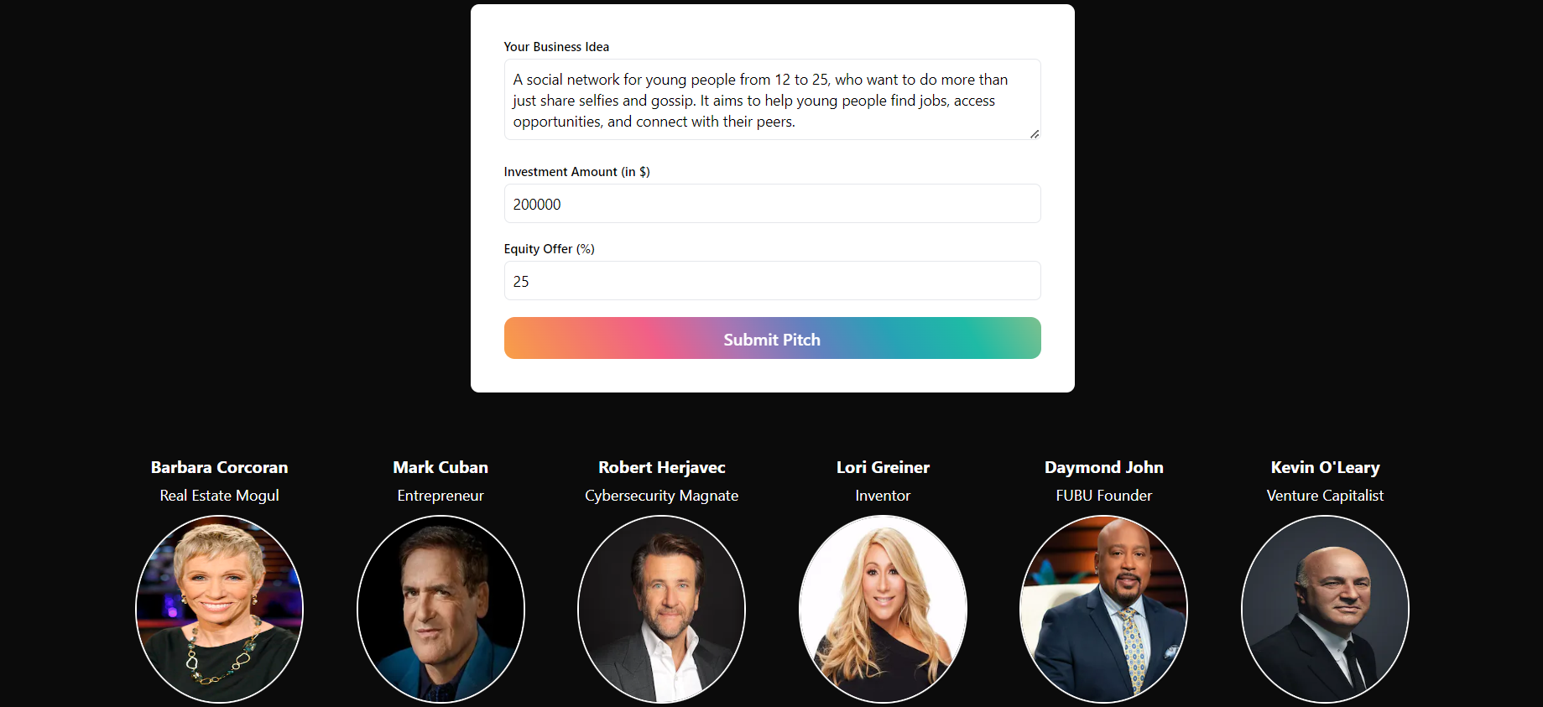Click the Mark Cuban name heading
The width and height of the screenshot is (1543, 707).
coord(440,467)
